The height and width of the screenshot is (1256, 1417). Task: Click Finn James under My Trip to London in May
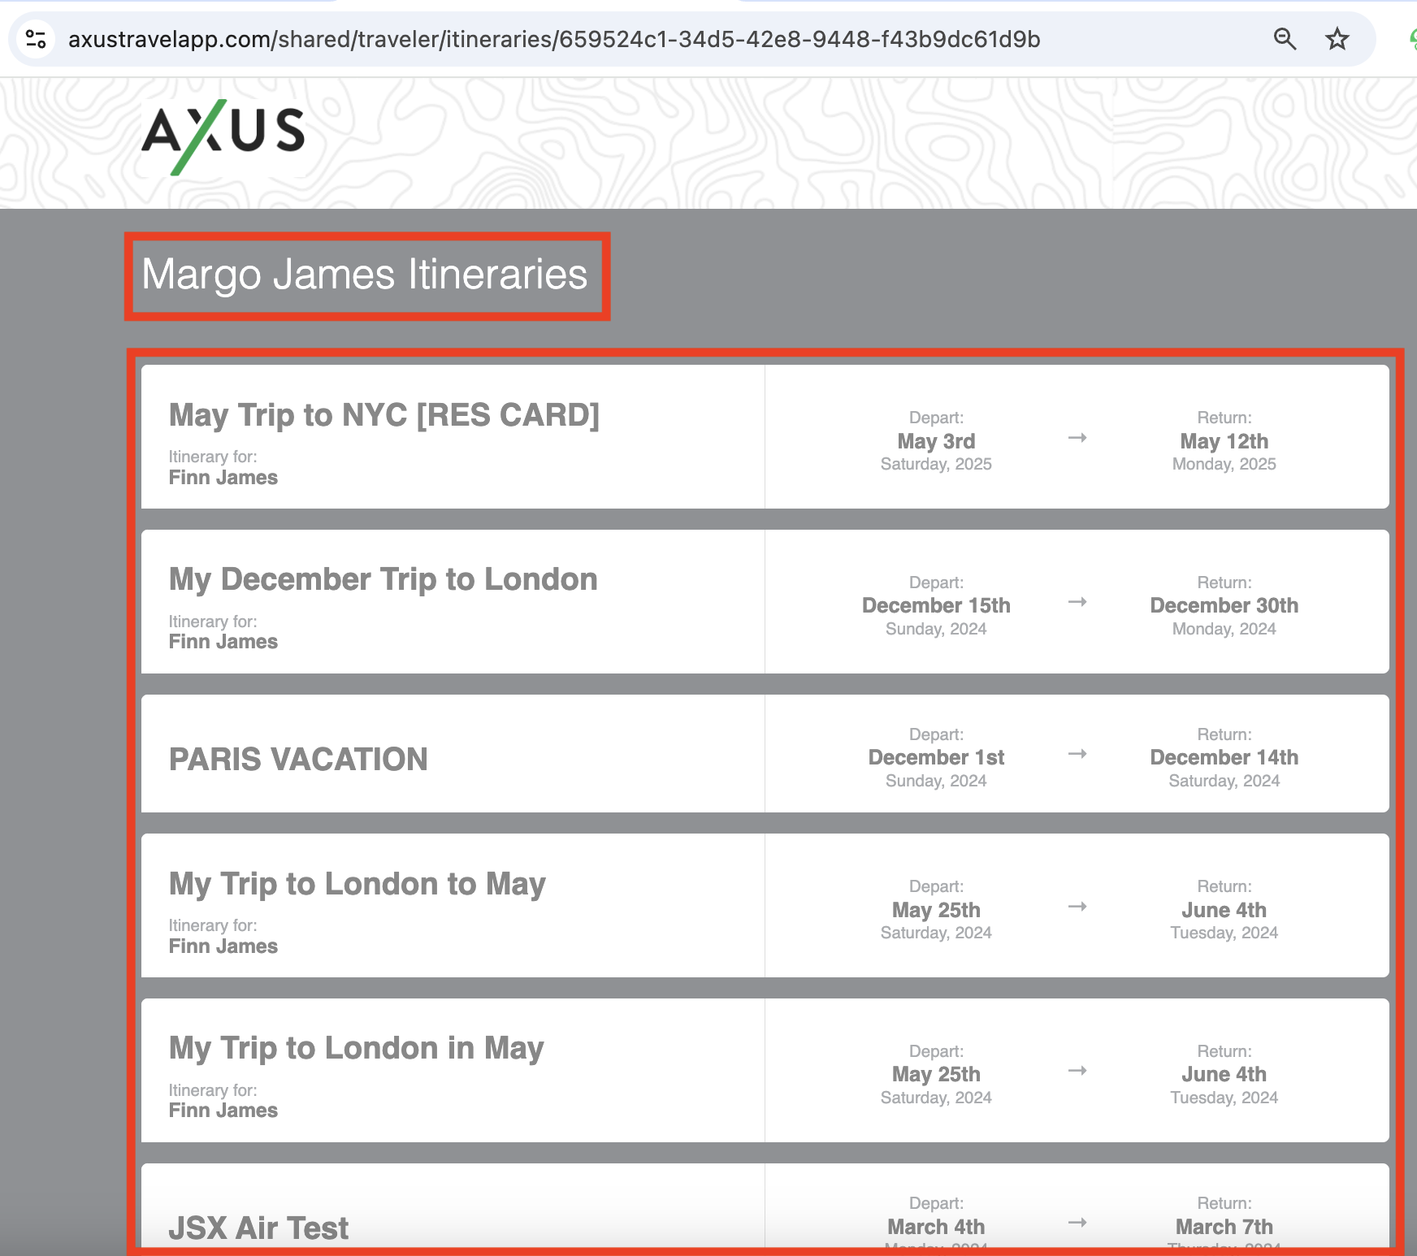(x=223, y=1111)
